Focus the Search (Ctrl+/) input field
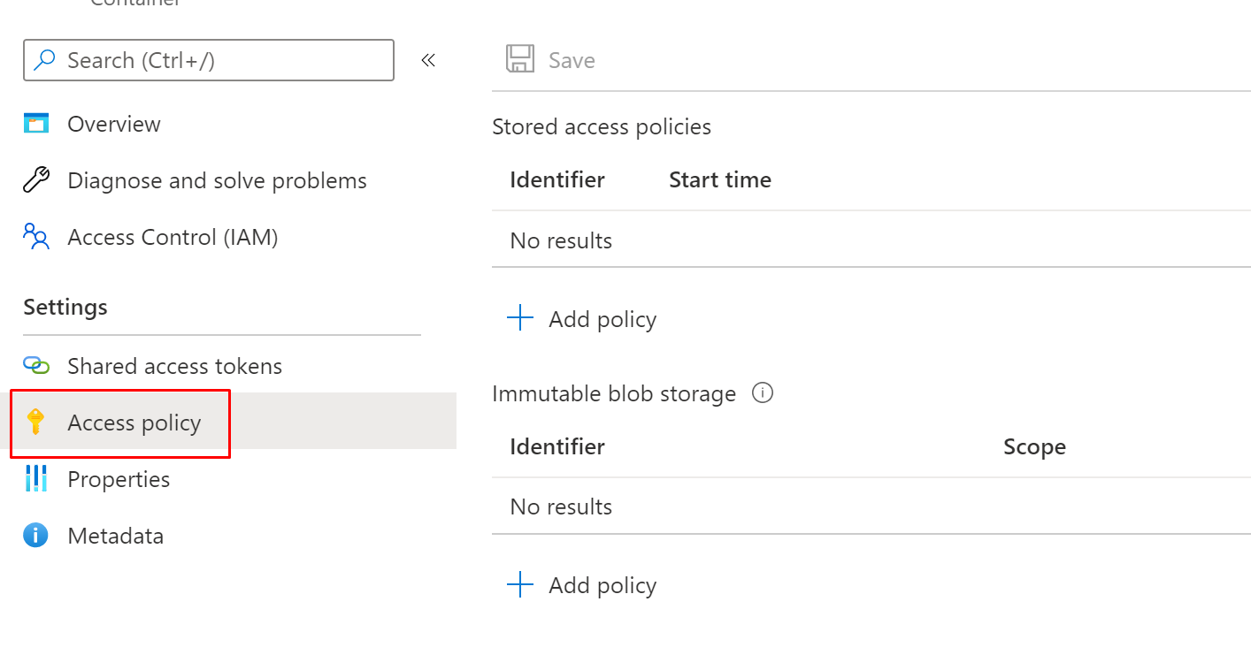This screenshot has width=1251, height=655. pos(221,60)
